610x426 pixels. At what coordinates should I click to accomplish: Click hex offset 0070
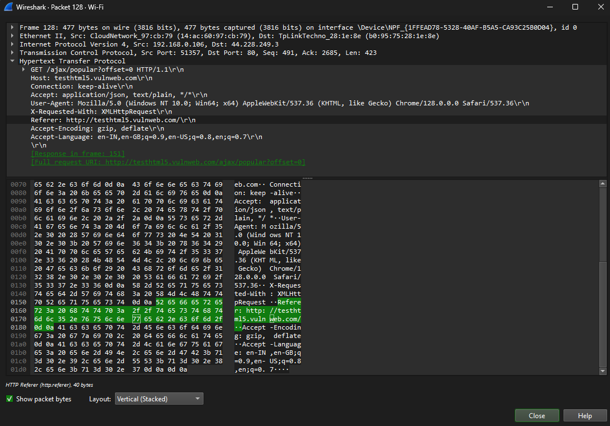(x=19, y=184)
